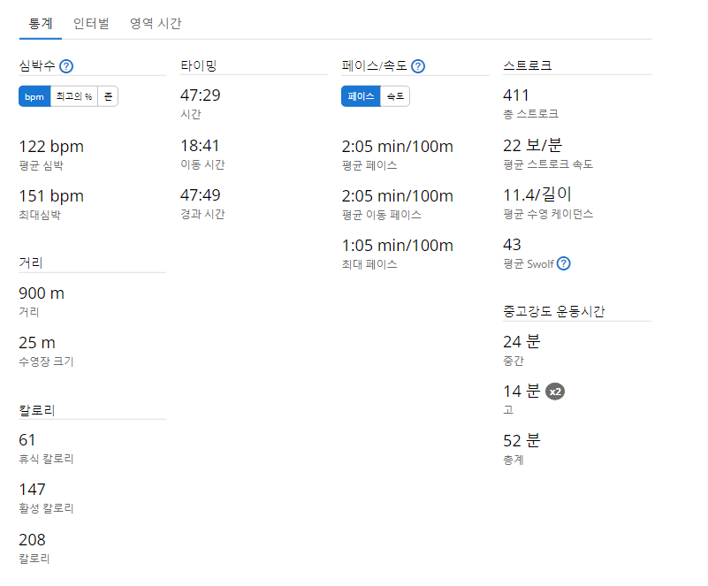The height and width of the screenshot is (586, 708).
Task: Click the 11.4/길이 cadence value
Action: 537,194
